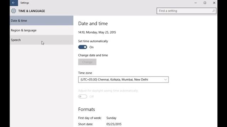
Task: Click the Time & Language gear icon
Action: click(13, 11)
